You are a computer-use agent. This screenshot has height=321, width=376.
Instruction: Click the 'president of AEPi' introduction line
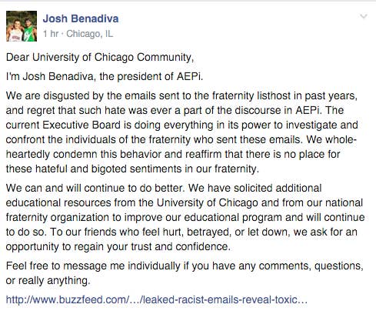(105, 76)
